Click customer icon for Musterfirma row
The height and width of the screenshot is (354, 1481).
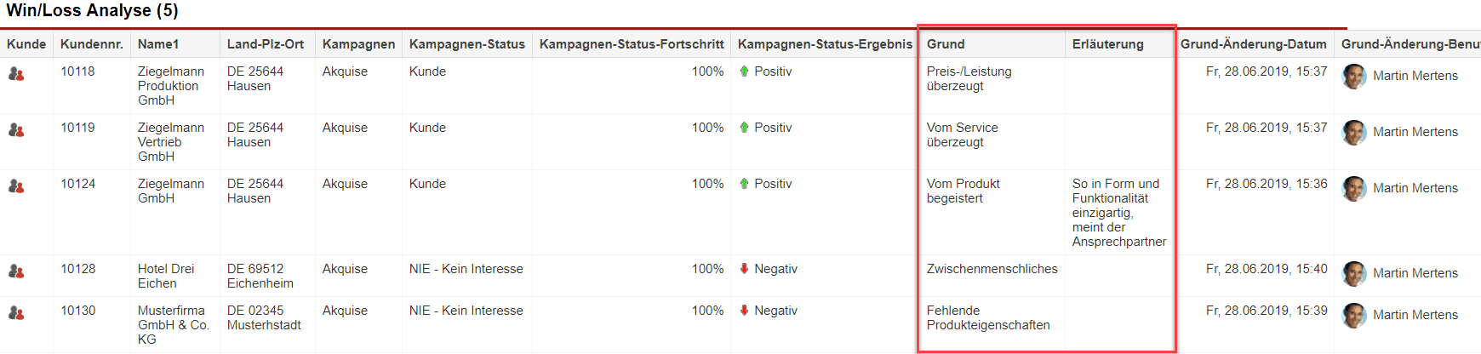[16, 314]
